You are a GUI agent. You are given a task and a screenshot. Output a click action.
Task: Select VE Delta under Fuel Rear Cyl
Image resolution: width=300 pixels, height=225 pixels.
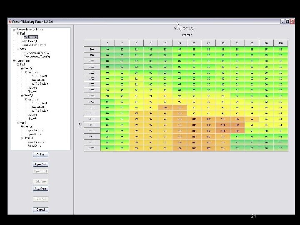point(32,115)
